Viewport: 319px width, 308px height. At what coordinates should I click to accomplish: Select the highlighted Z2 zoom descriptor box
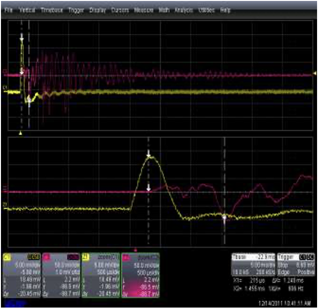(141, 274)
